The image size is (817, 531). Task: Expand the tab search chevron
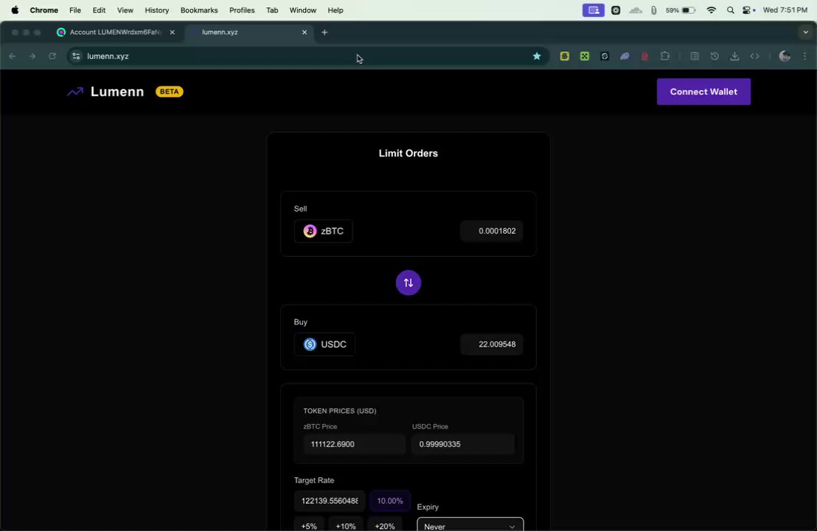click(x=805, y=32)
